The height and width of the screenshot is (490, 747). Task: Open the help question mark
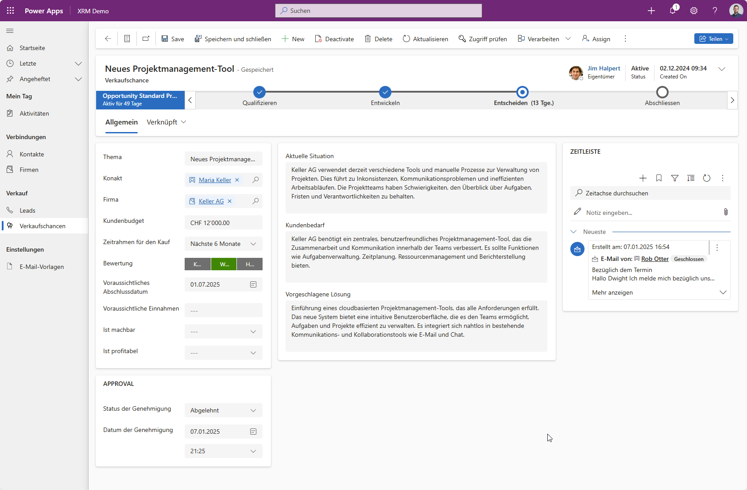click(x=715, y=11)
